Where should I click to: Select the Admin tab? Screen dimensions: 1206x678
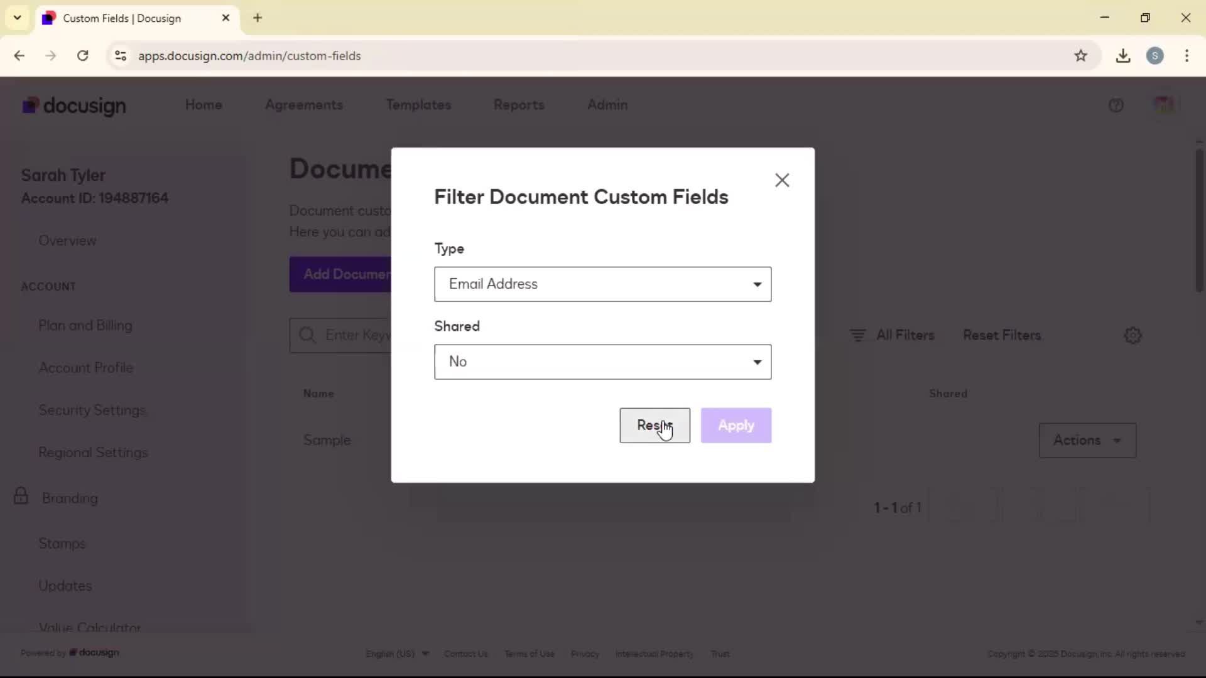[x=607, y=105]
